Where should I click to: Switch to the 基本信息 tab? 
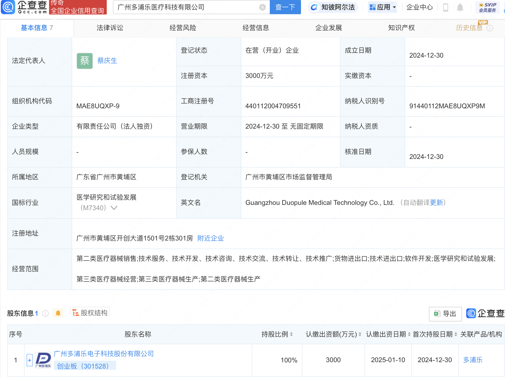click(37, 28)
